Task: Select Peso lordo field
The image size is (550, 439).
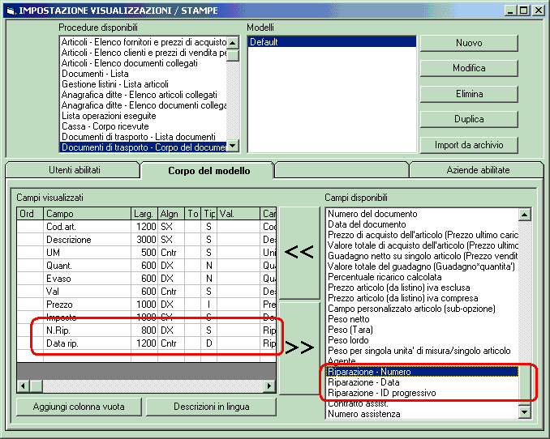Action: click(x=423, y=340)
